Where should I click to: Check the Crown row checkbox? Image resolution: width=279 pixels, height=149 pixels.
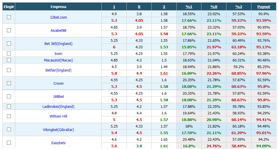[x=9, y=83]
